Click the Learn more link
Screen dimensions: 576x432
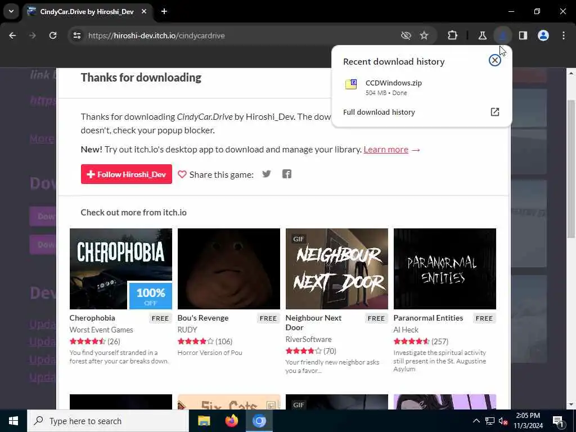tap(386, 150)
